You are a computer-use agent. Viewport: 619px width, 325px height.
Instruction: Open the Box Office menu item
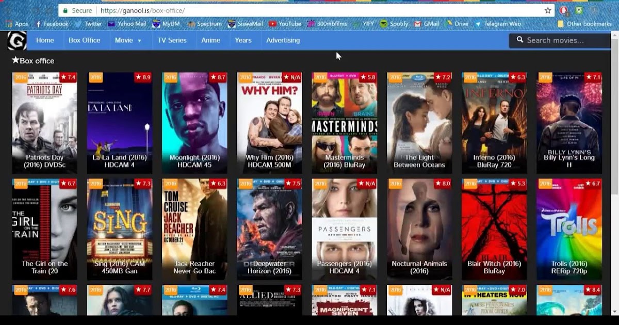85,40
